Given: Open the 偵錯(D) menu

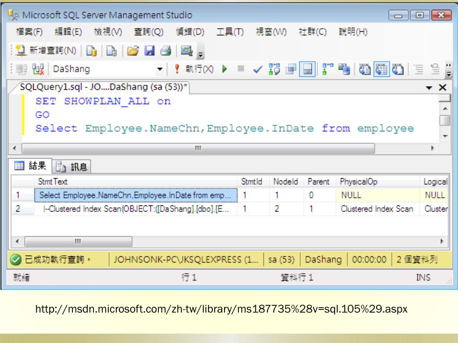Looking at the screenshot, I should click(x=190, y=32).
